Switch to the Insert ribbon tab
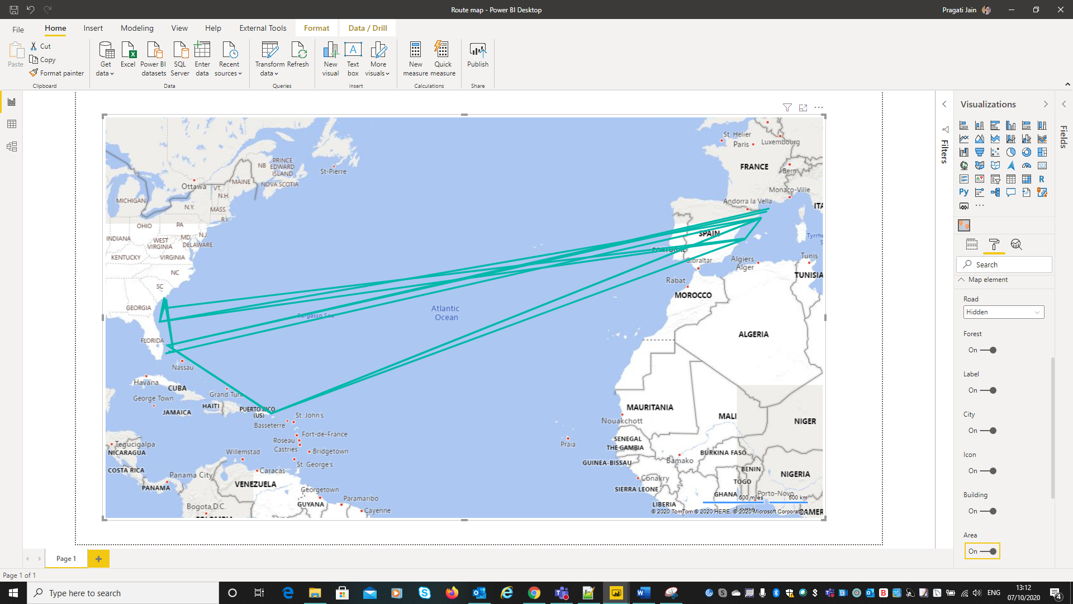1073x604 pixels. 93,28
